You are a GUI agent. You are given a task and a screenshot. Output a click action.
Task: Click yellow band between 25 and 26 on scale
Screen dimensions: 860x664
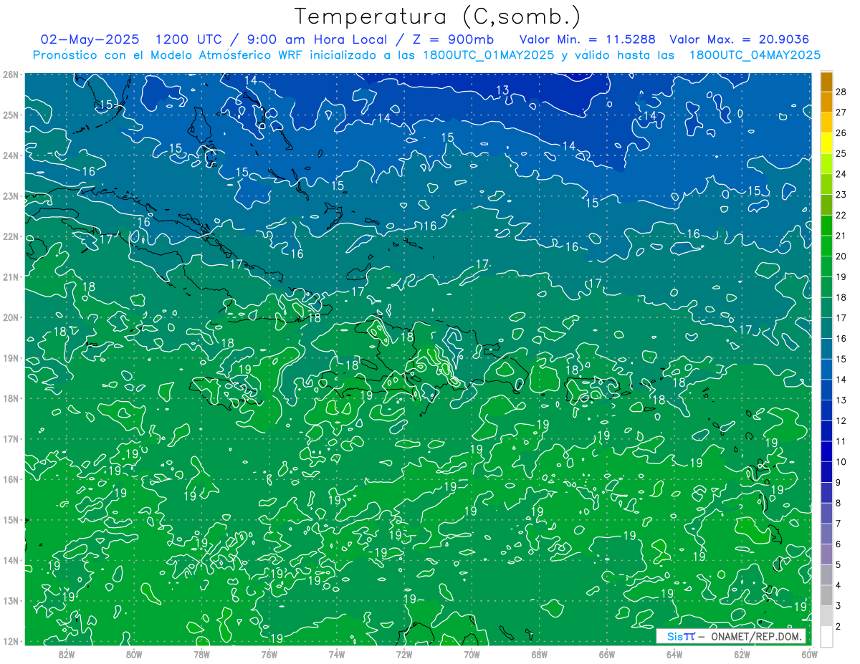[827, 143]
